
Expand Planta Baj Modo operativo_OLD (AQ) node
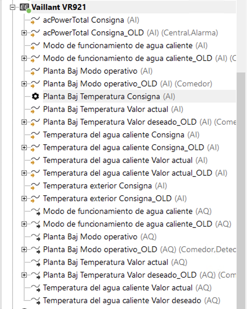24,250
